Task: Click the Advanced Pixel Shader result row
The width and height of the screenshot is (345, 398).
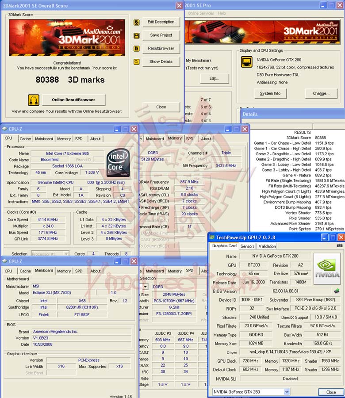Action: coord(302,223)
